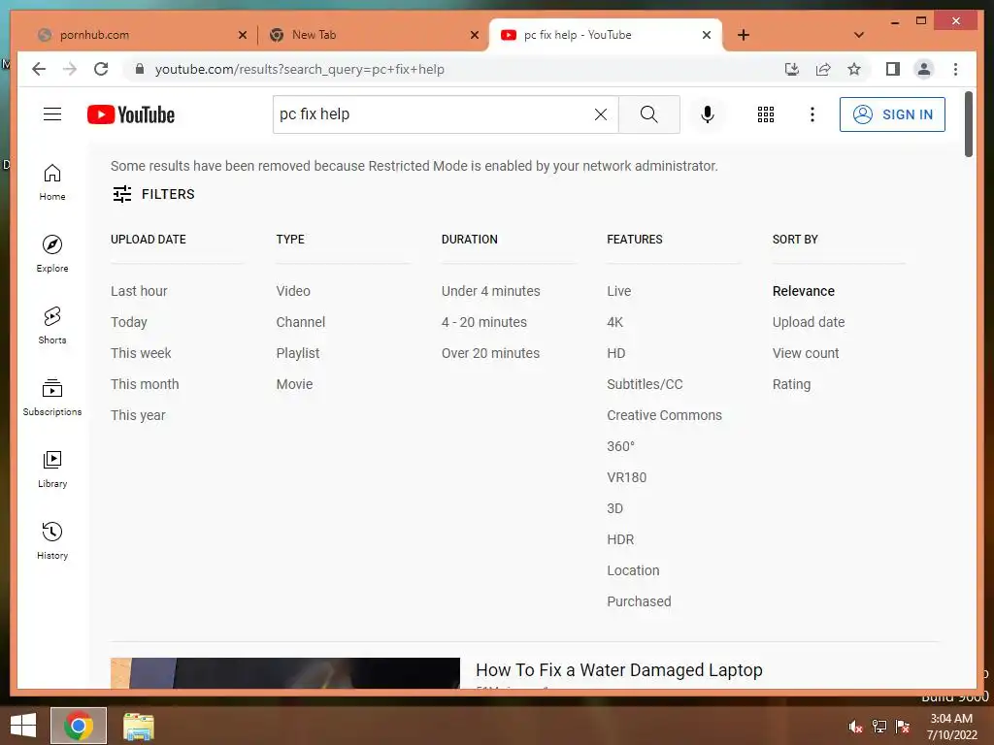The width and height of the screenshot is (994, 745).
Task: Click the SIGN IN button
Action: (892, 114)
